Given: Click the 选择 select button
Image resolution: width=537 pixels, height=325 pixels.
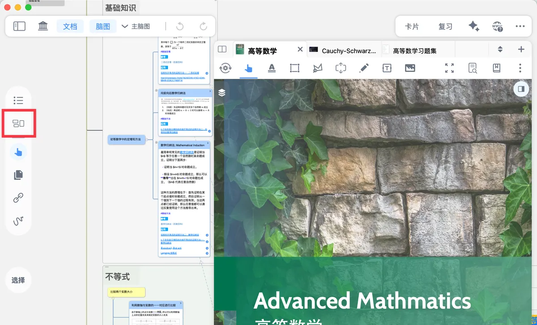Looking at the screenshot, I should [18, 280].
